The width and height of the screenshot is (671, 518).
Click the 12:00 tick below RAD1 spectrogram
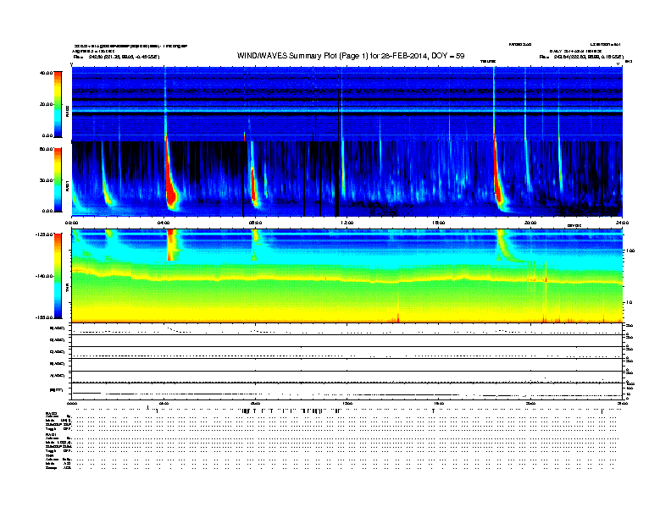(347, 223)
